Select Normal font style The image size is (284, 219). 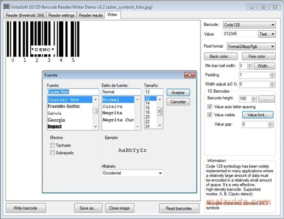pos(118,99)
